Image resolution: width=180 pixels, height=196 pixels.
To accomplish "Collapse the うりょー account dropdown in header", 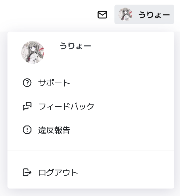I will pos(144,14).
